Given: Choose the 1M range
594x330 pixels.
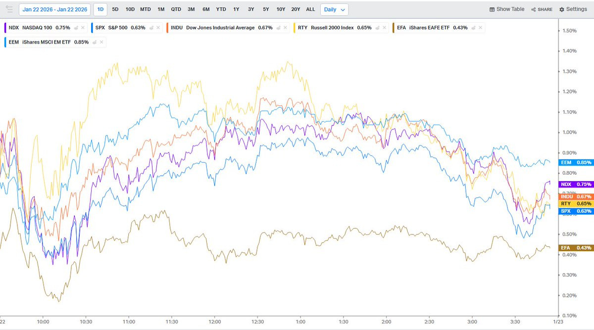Looking at the screenshot, I should click(161, 9).
